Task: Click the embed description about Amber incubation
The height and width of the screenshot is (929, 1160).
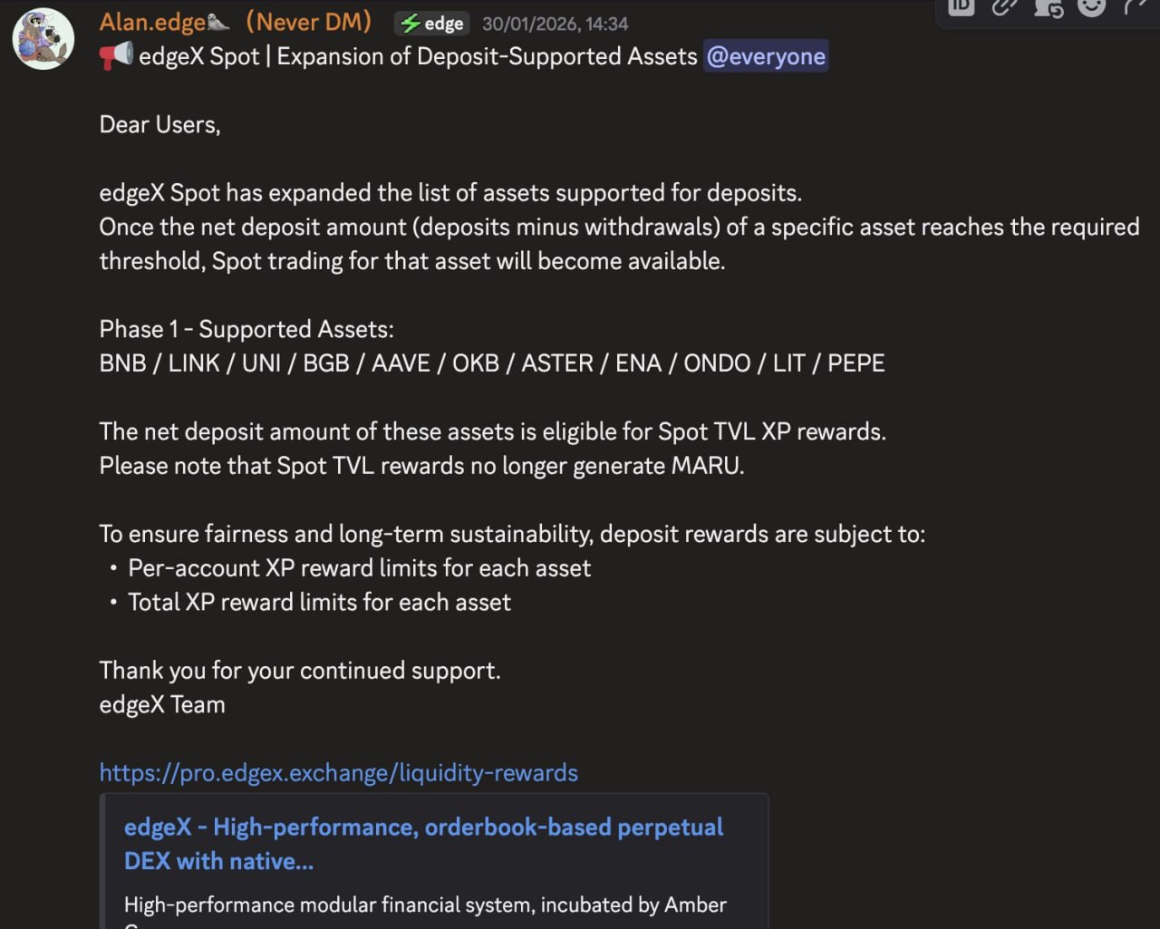Action: (x=425, y=905)
